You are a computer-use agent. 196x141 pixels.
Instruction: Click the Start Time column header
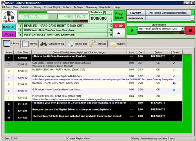pos(23,52)
